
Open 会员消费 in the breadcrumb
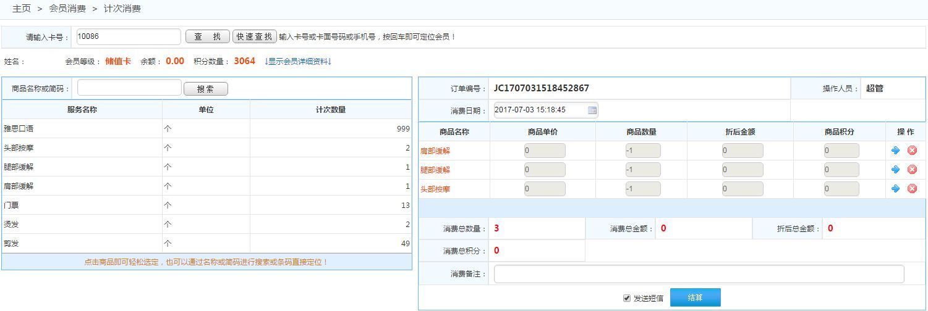point(67,9)
